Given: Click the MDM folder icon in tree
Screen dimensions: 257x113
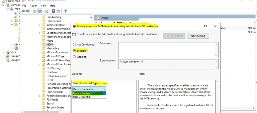Looking at the screenshot, I should click(43, 45).
